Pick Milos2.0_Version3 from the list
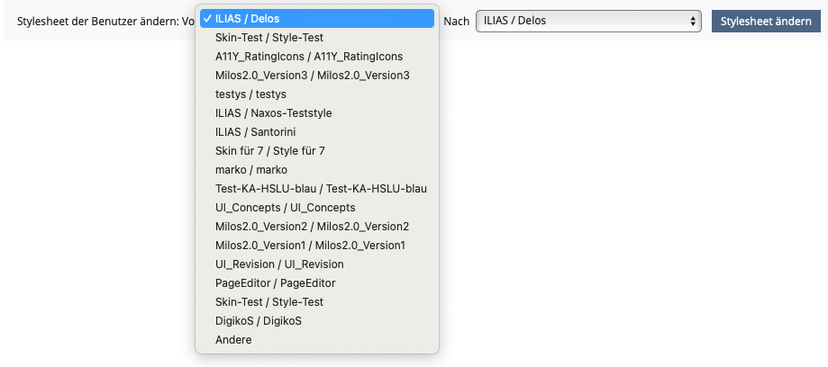 pos(312,76)
